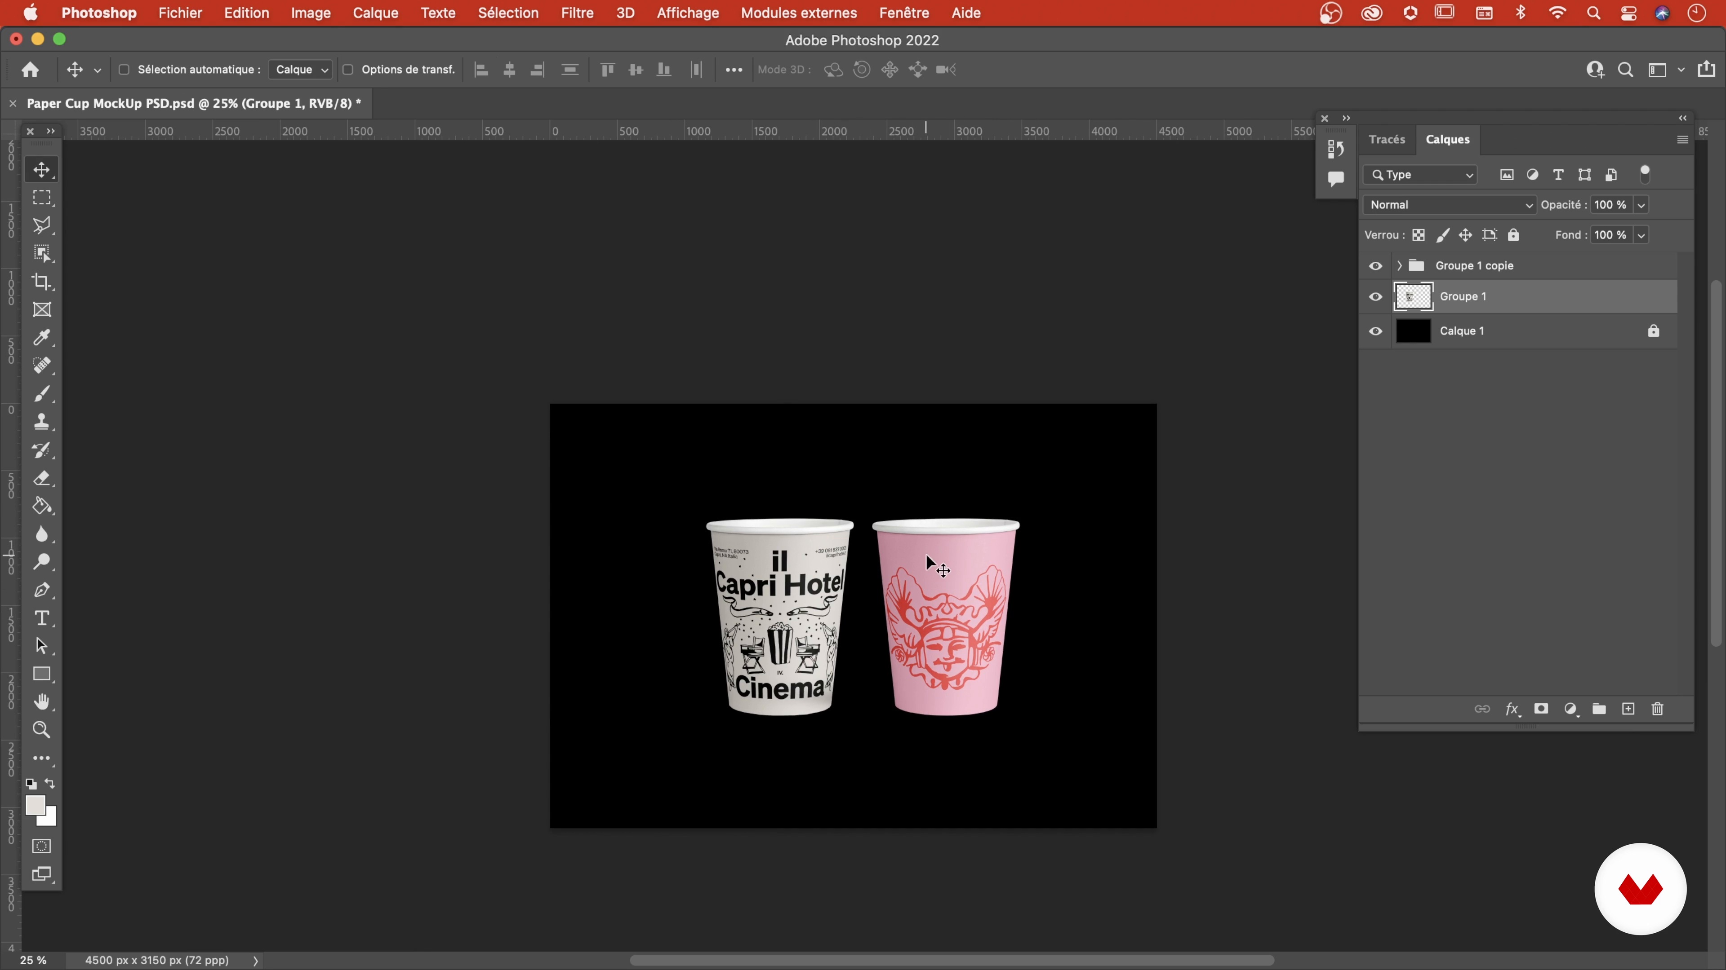Select the Zoom tool in toolbox
Screen dimensions: 1726x970
point(41,730)
